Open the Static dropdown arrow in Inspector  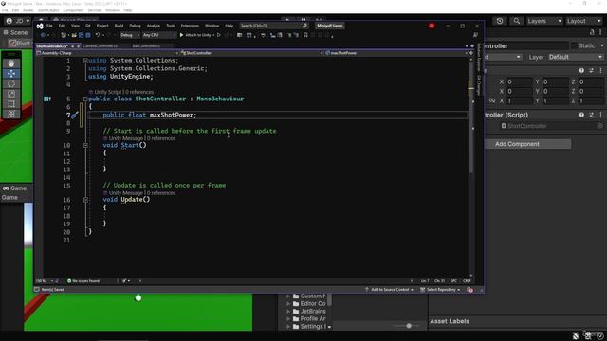pos(602,46)
